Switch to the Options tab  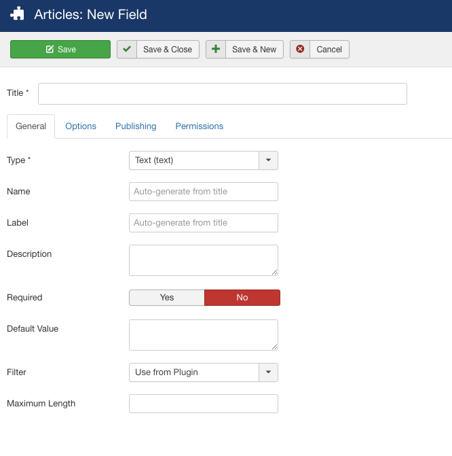pos(81,126)
